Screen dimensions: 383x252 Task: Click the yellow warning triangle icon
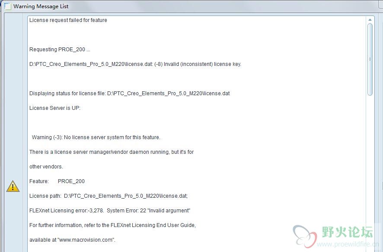pyautogui.click(x=13, y=186)
